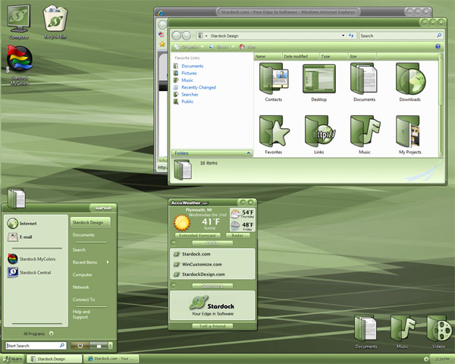Select Network in Start menu
Image resolution: width=455 pixels, height=364 pixels.
80,287
